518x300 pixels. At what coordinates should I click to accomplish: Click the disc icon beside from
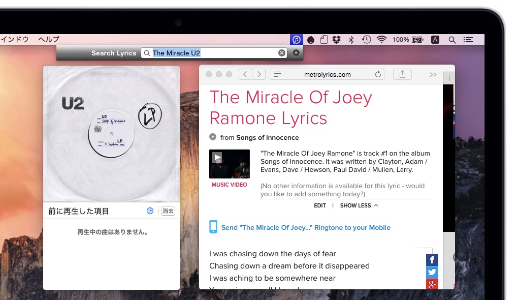coord(213,137)
